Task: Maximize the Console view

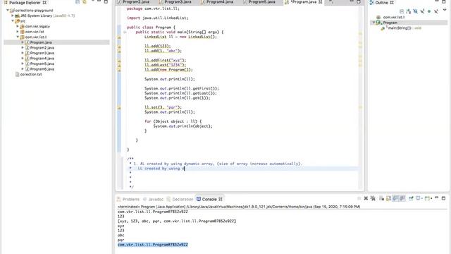Action: (443, 198)
